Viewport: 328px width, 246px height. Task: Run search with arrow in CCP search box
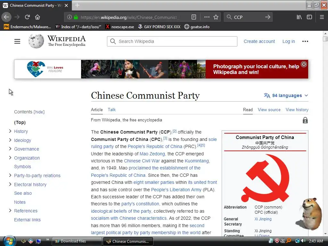[267, 17]
